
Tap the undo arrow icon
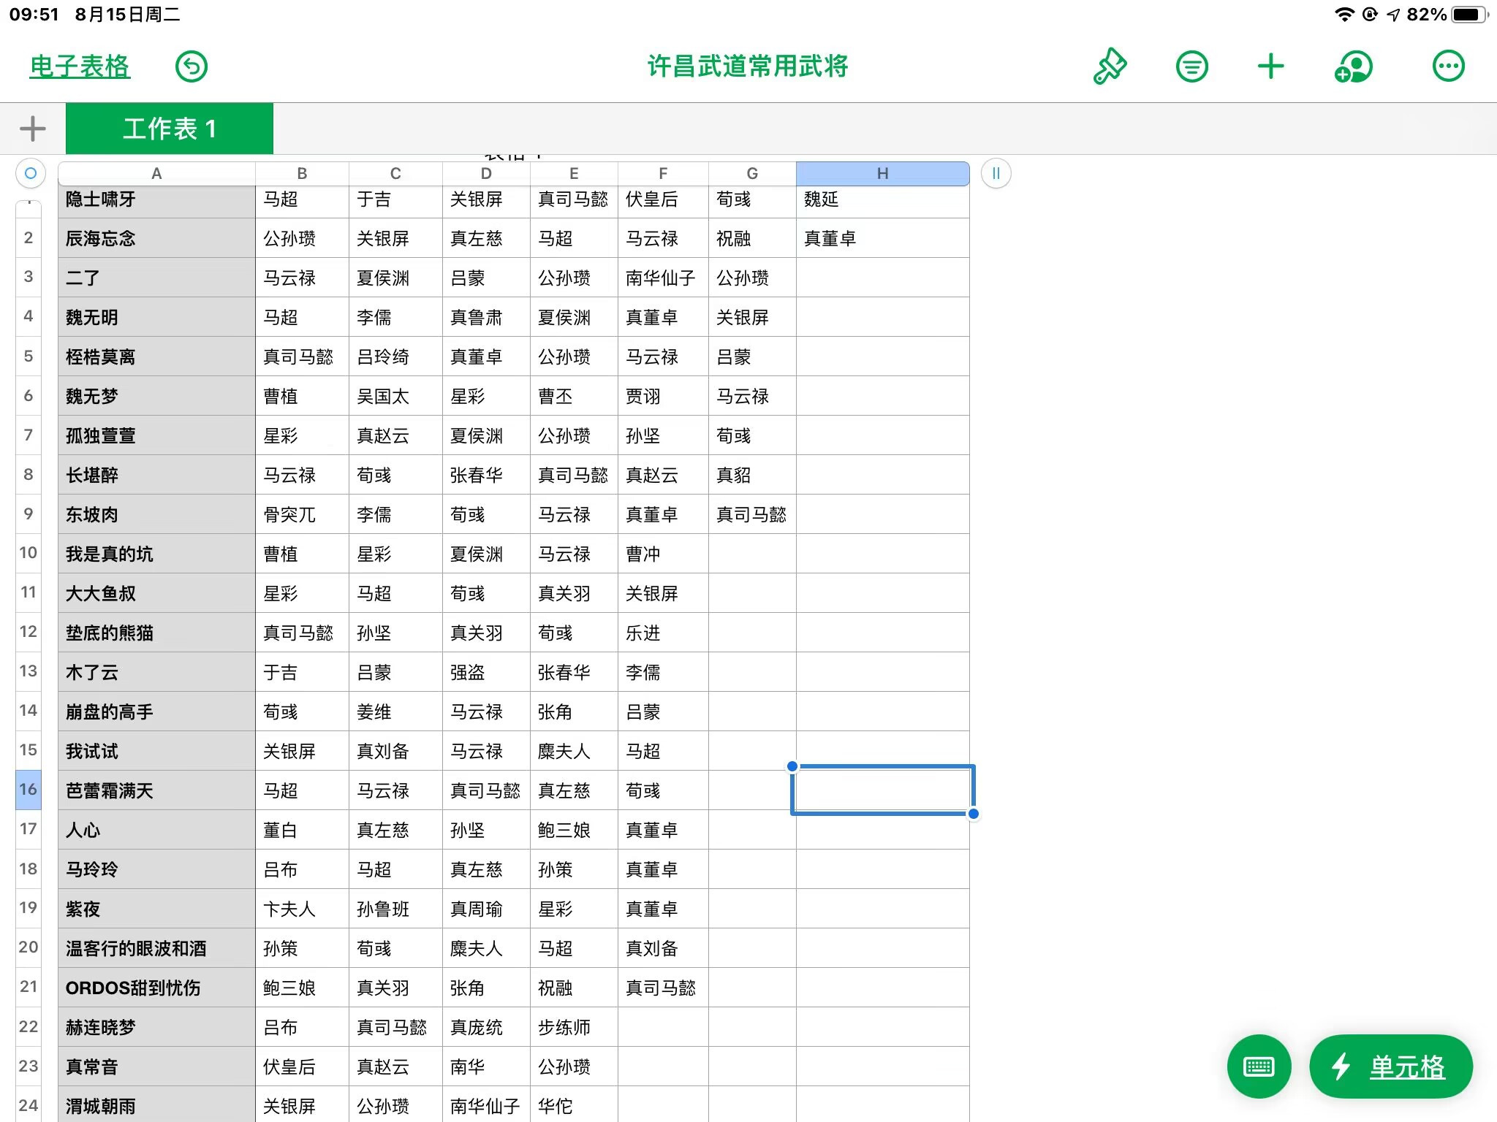[x=192, y=66]
